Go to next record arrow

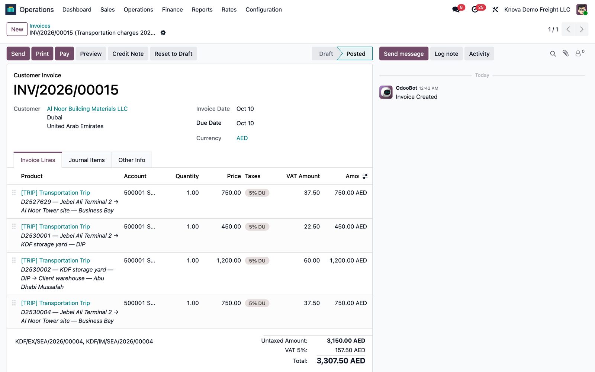click(x=582, y=29)
